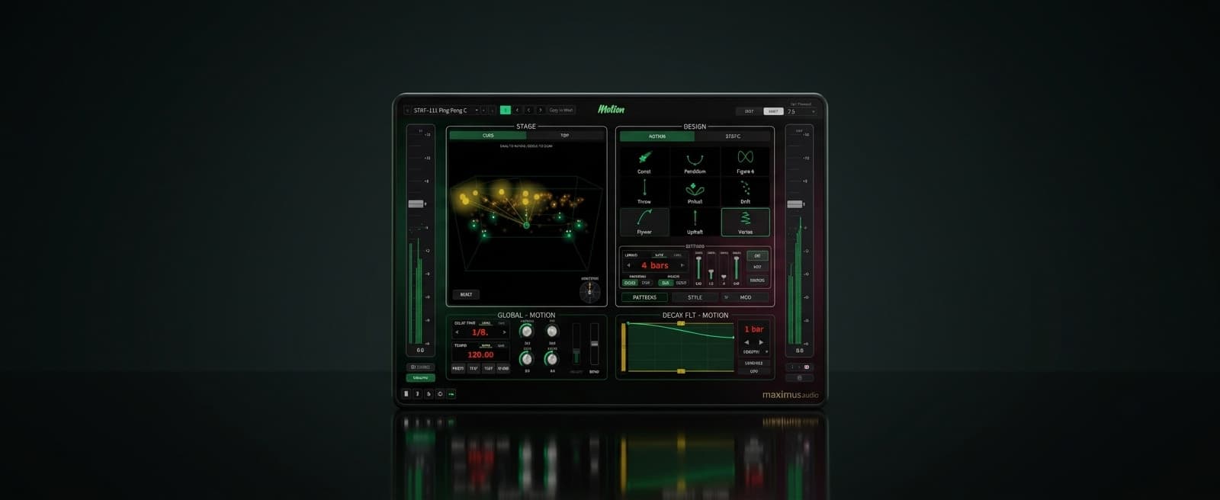Click the rightmost vertical slider in Global Motion
The height and width of the screenshot is (500, 1220).
[594, 344]
